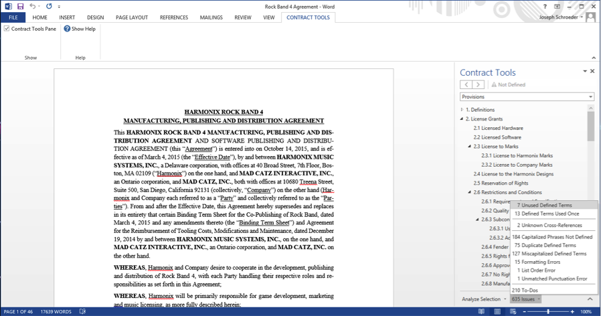
Task: Click the Save icon in Quick Access Toolbar
Action: (20, 6)
